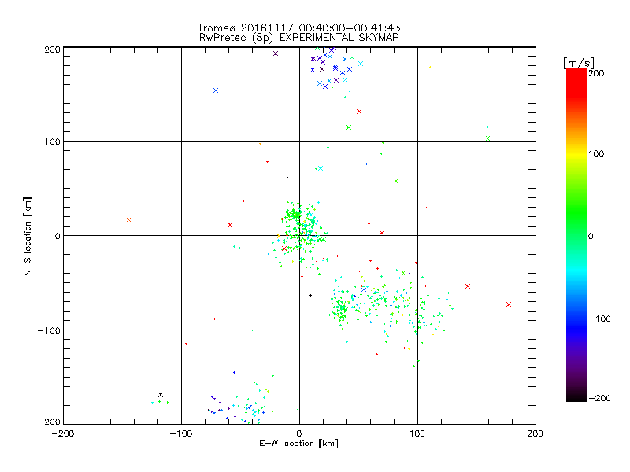Select the isolated blue X marker in upper-left quadrant
Screen dimensions: 630x472
[x=216, y=90]
